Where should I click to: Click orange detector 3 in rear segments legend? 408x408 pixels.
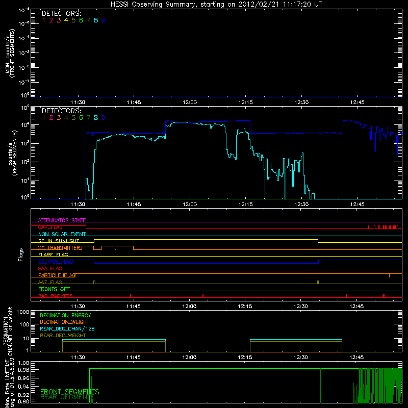coord(59,118)
